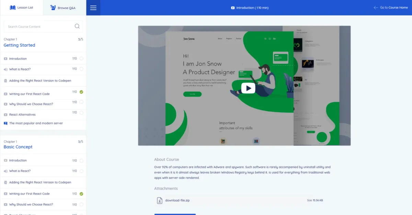The width and height of the screenshot is (412, 215).
Task: Switch to the Lesson List tab
Action: 22,8
